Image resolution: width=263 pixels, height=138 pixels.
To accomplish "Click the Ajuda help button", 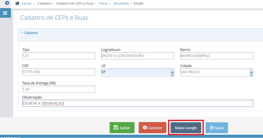I will (217, 128).
